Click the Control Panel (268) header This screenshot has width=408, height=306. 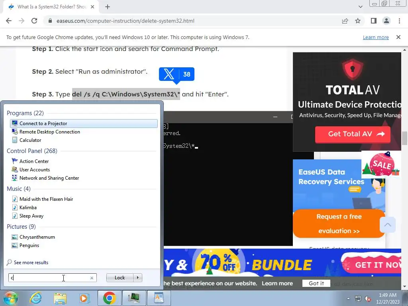pyautogui.click(x=32, y=151)
